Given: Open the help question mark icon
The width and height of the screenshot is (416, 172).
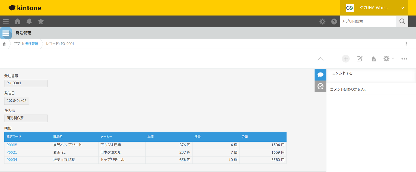Looking at the screenshot, I should pyautogui.click(x=334, y=21).
